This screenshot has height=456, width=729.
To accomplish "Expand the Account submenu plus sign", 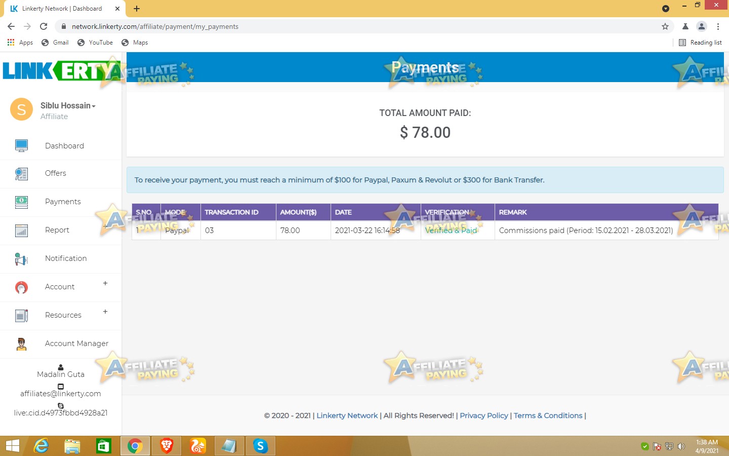I will tap(105, 283).
